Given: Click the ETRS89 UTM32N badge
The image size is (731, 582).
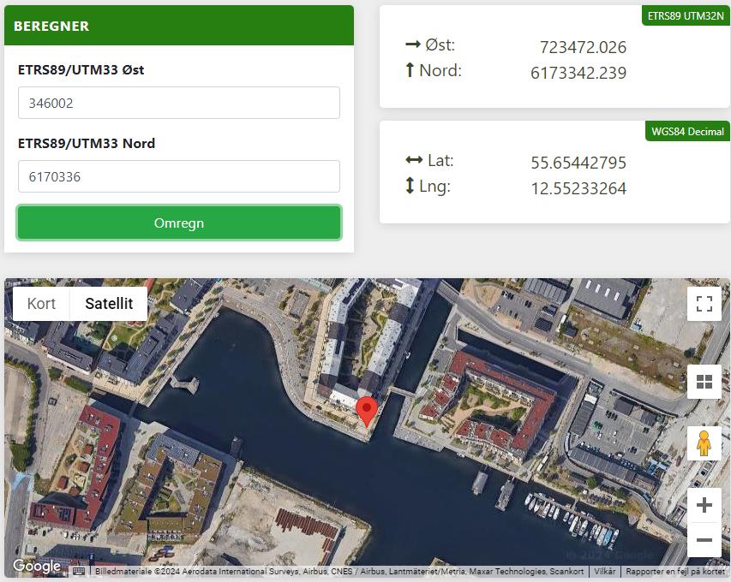Looking at the screenshot, I should 686,15.
